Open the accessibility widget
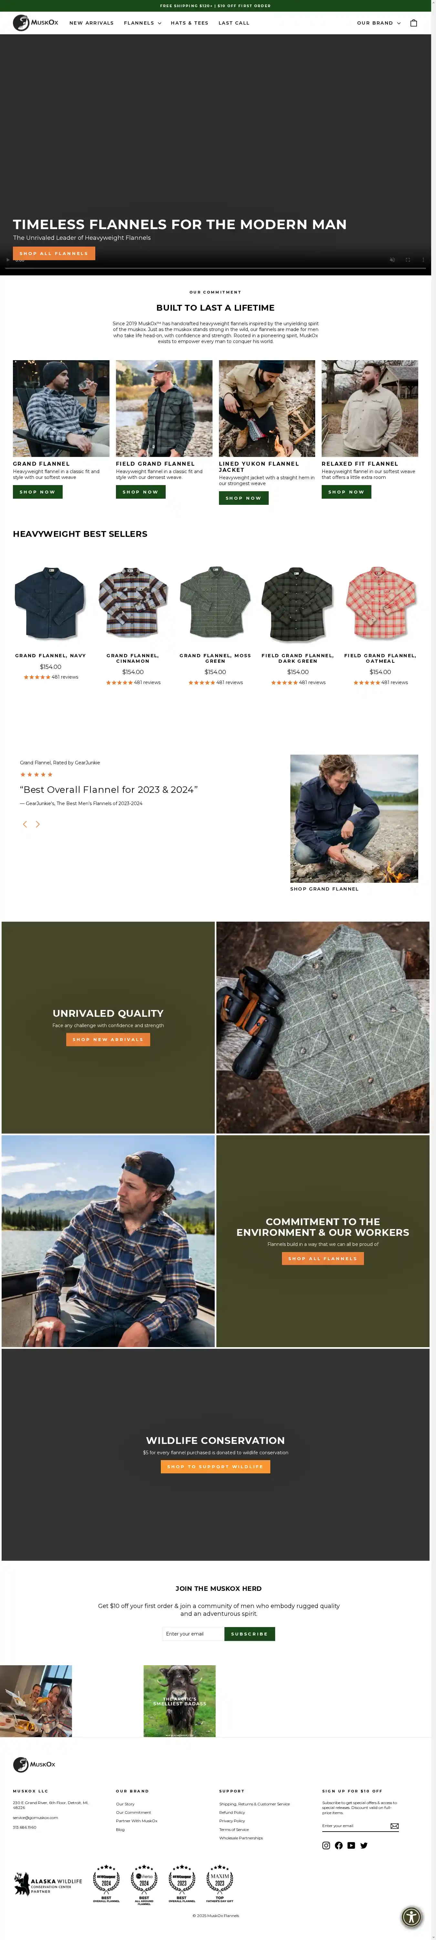The height and width of the screenshot is (1940, 436). click(x=411, y=1917)
